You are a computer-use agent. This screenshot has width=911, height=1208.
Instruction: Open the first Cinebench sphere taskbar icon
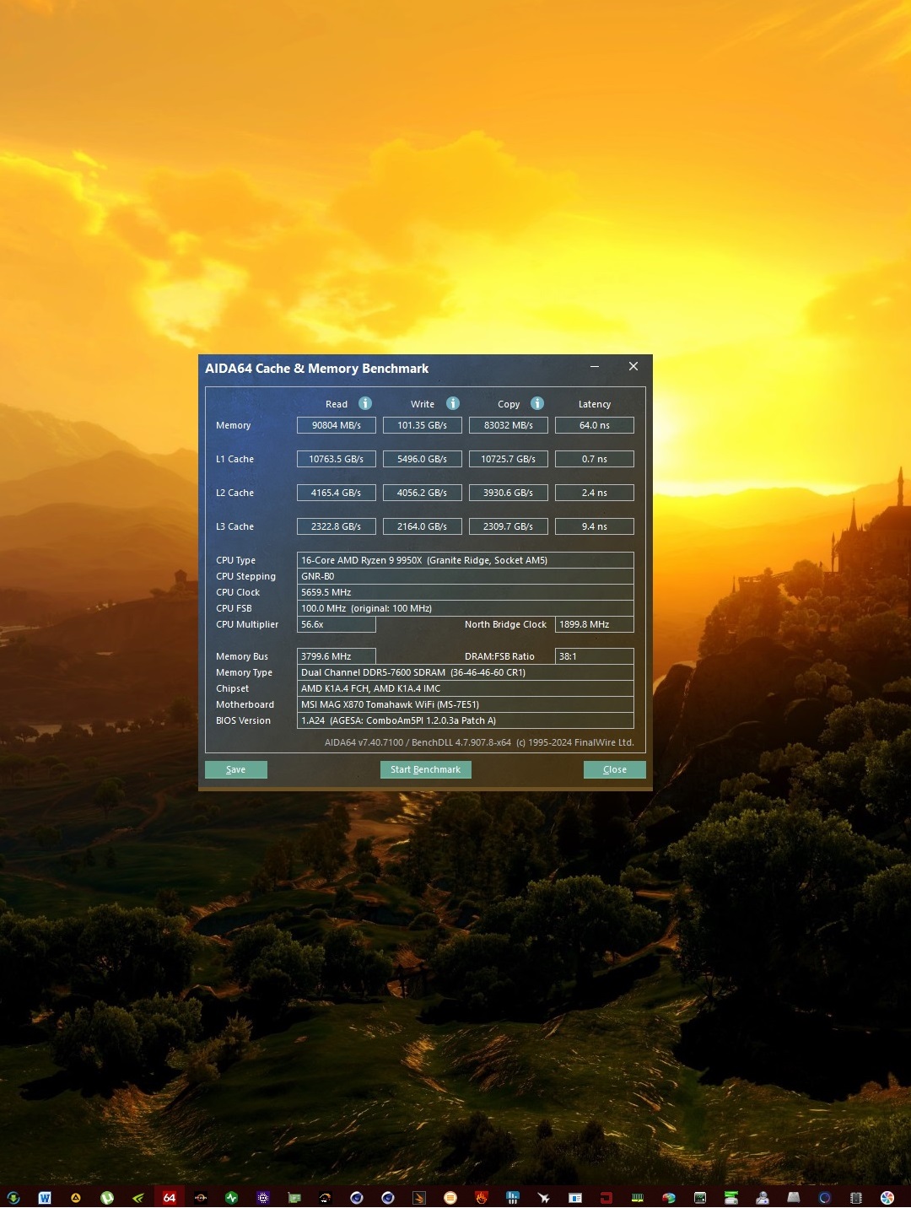coord(357,1197)
